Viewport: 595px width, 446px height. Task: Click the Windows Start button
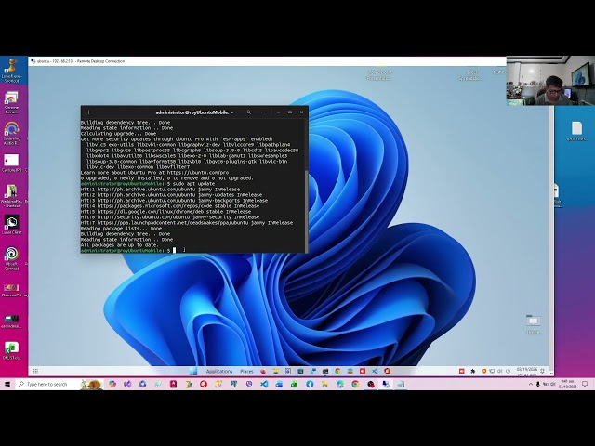click(x=7, y=384)
